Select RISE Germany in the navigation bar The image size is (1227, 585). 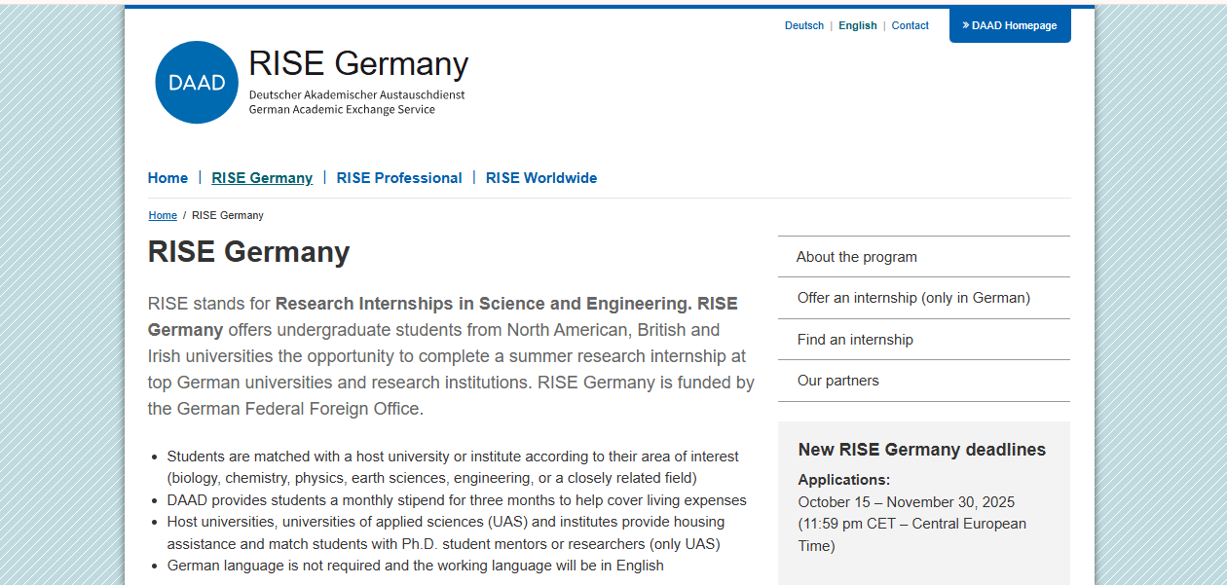262,178
